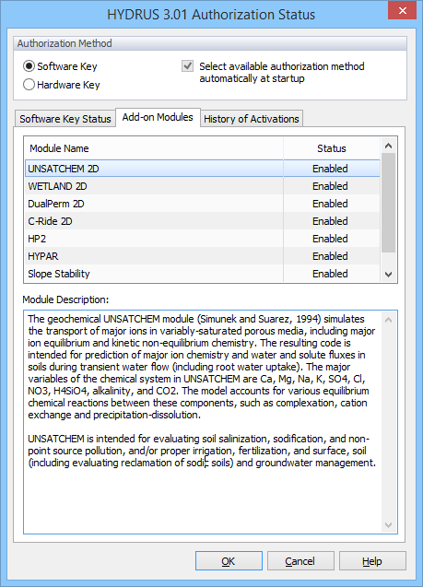Open Help for authorization status

(372, 561)
